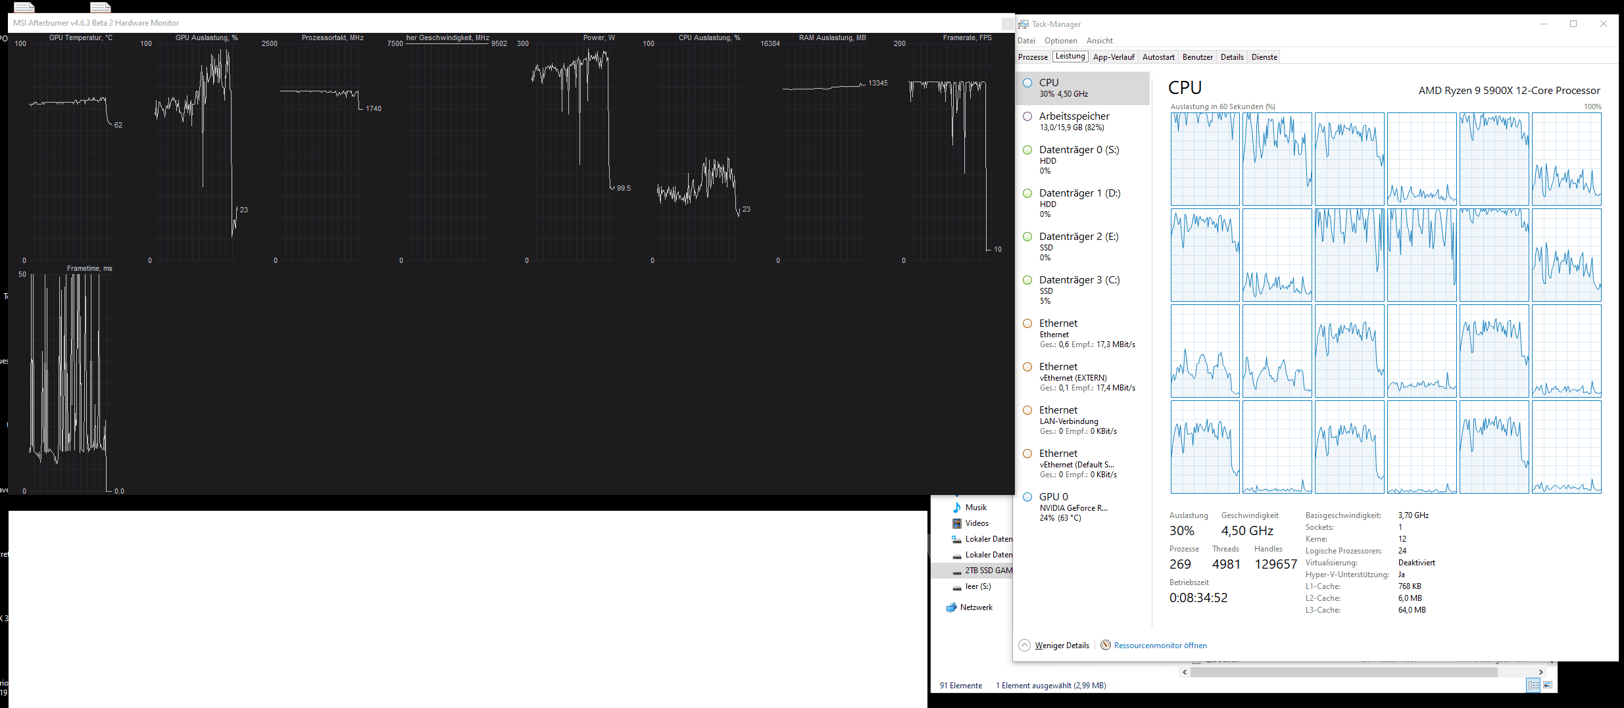Switch to the Prozesse tab
The height and width of the screenshot is (708, 1624).
pyautogui.click(x=1033, y=57)
